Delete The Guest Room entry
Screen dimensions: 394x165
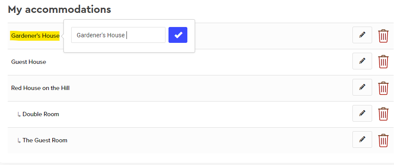coord(383,140)
